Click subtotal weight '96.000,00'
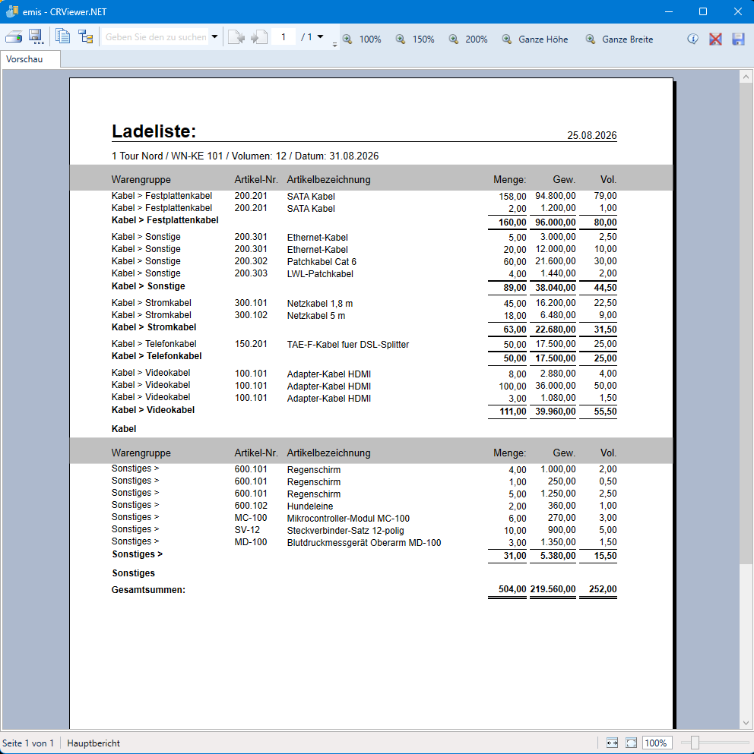The height and width of the screenshot is (754, 754). point(555,222)
